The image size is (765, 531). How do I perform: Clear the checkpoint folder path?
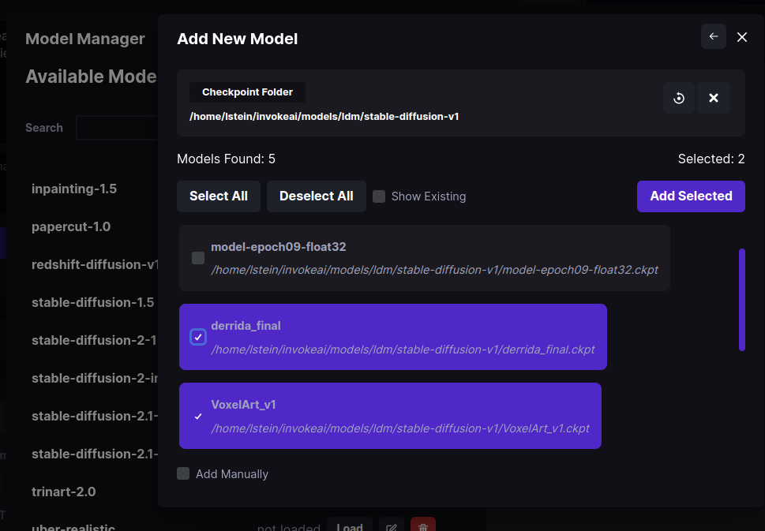pyautogui.click(x=713, y=98)
